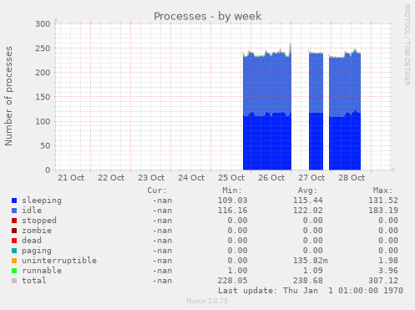This screenshot has height=310, width=415.
Task: Click the 200 y-axis tick label
Action: pyautogui.click(x=43, y=73)
